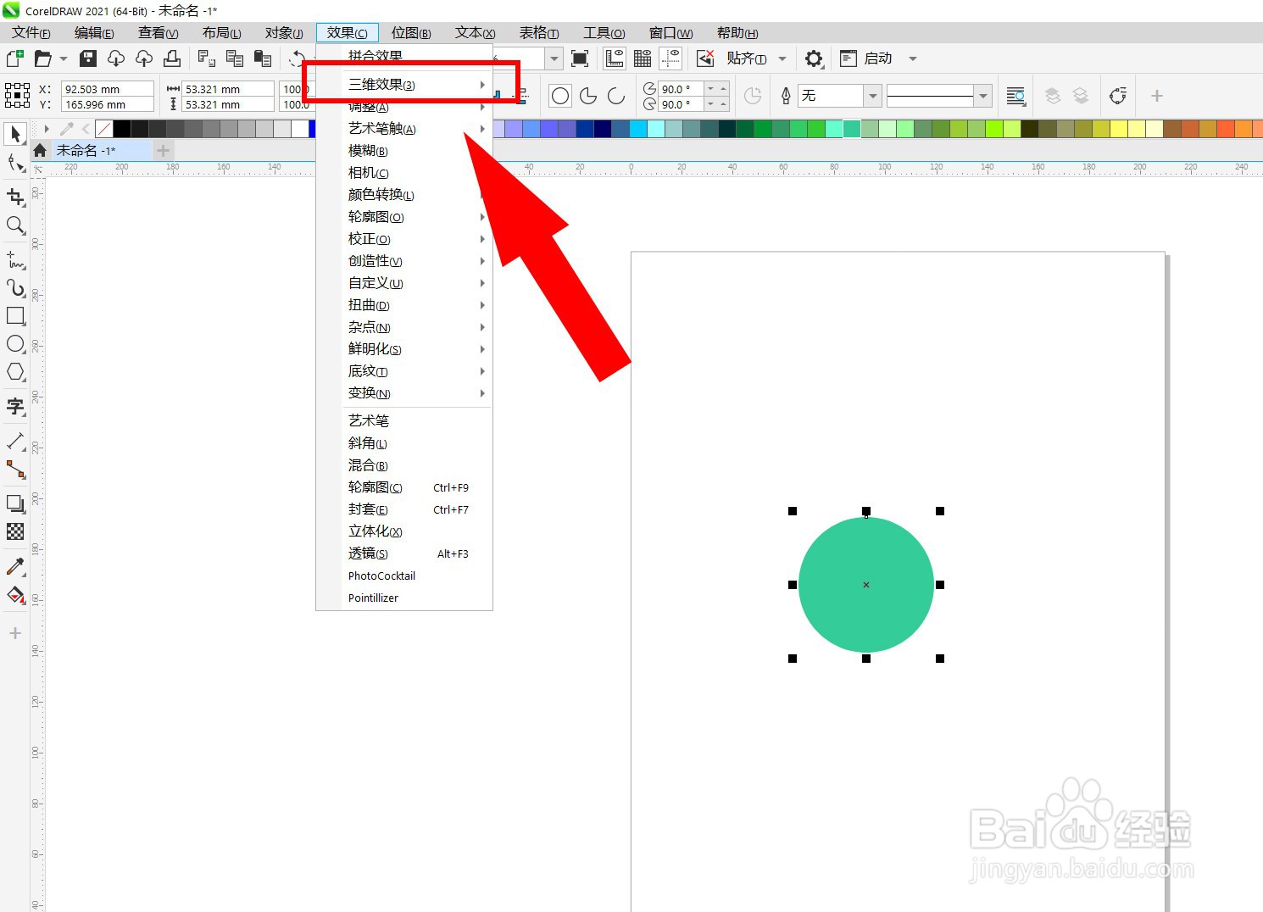Select the Rectangle tool

click(x=15, y=315)
